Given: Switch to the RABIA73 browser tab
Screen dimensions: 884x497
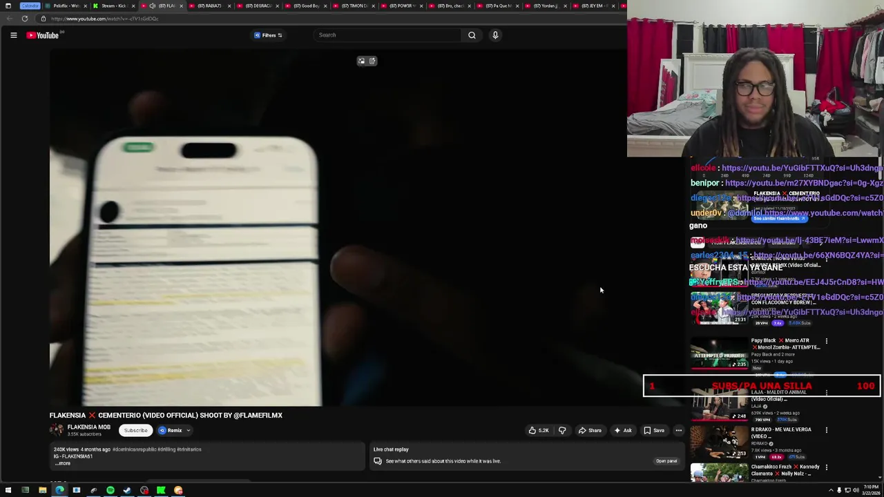Looking at the screenshot, I should [x=210, y=6].
